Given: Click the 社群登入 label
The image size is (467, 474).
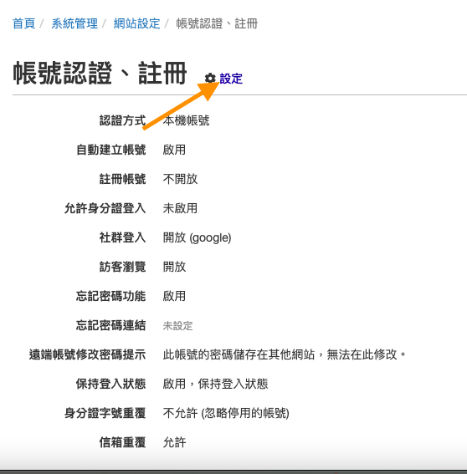Looking at the screenshot, I should [x=122, y=237].
